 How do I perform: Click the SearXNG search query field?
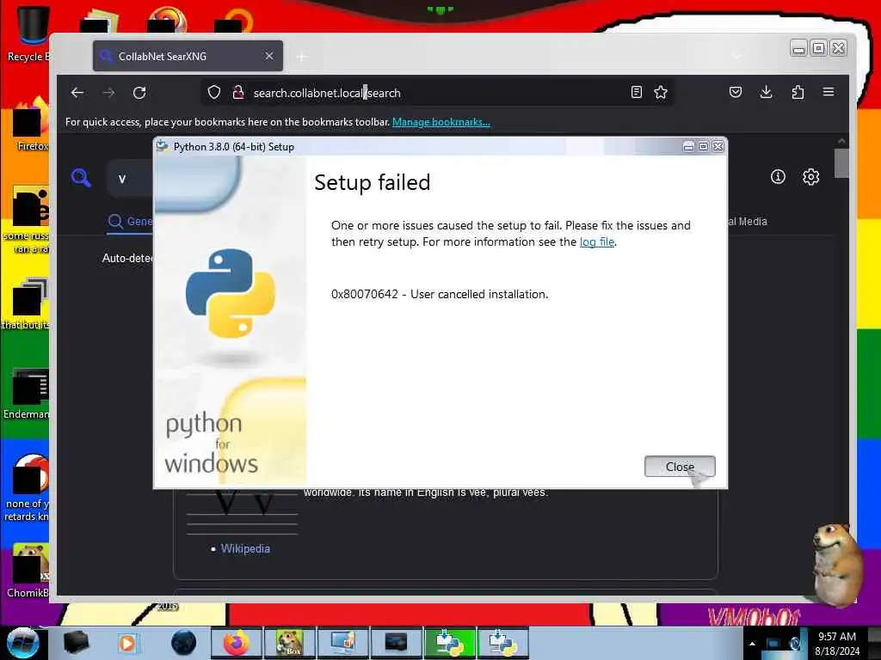tap(131, 179)
